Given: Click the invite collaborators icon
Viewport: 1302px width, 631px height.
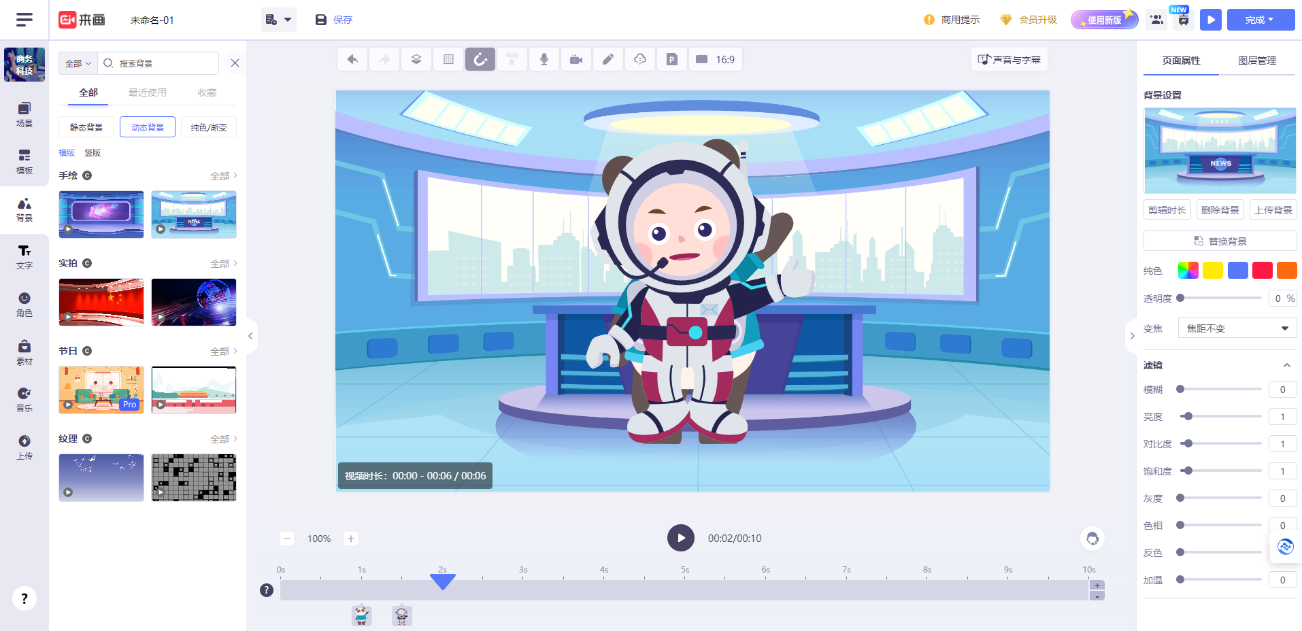Looking at the screenshot, I should pos(1156,20).
